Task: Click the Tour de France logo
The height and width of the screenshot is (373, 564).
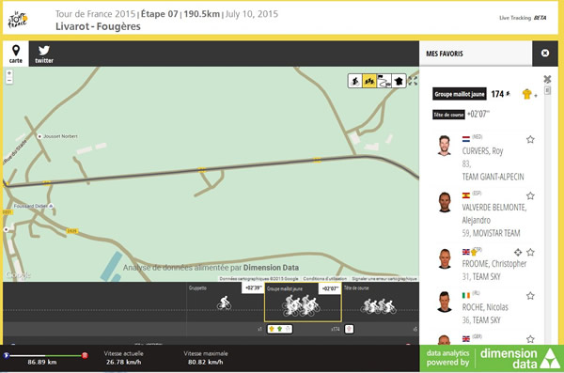Action: [x=18, y=20]
